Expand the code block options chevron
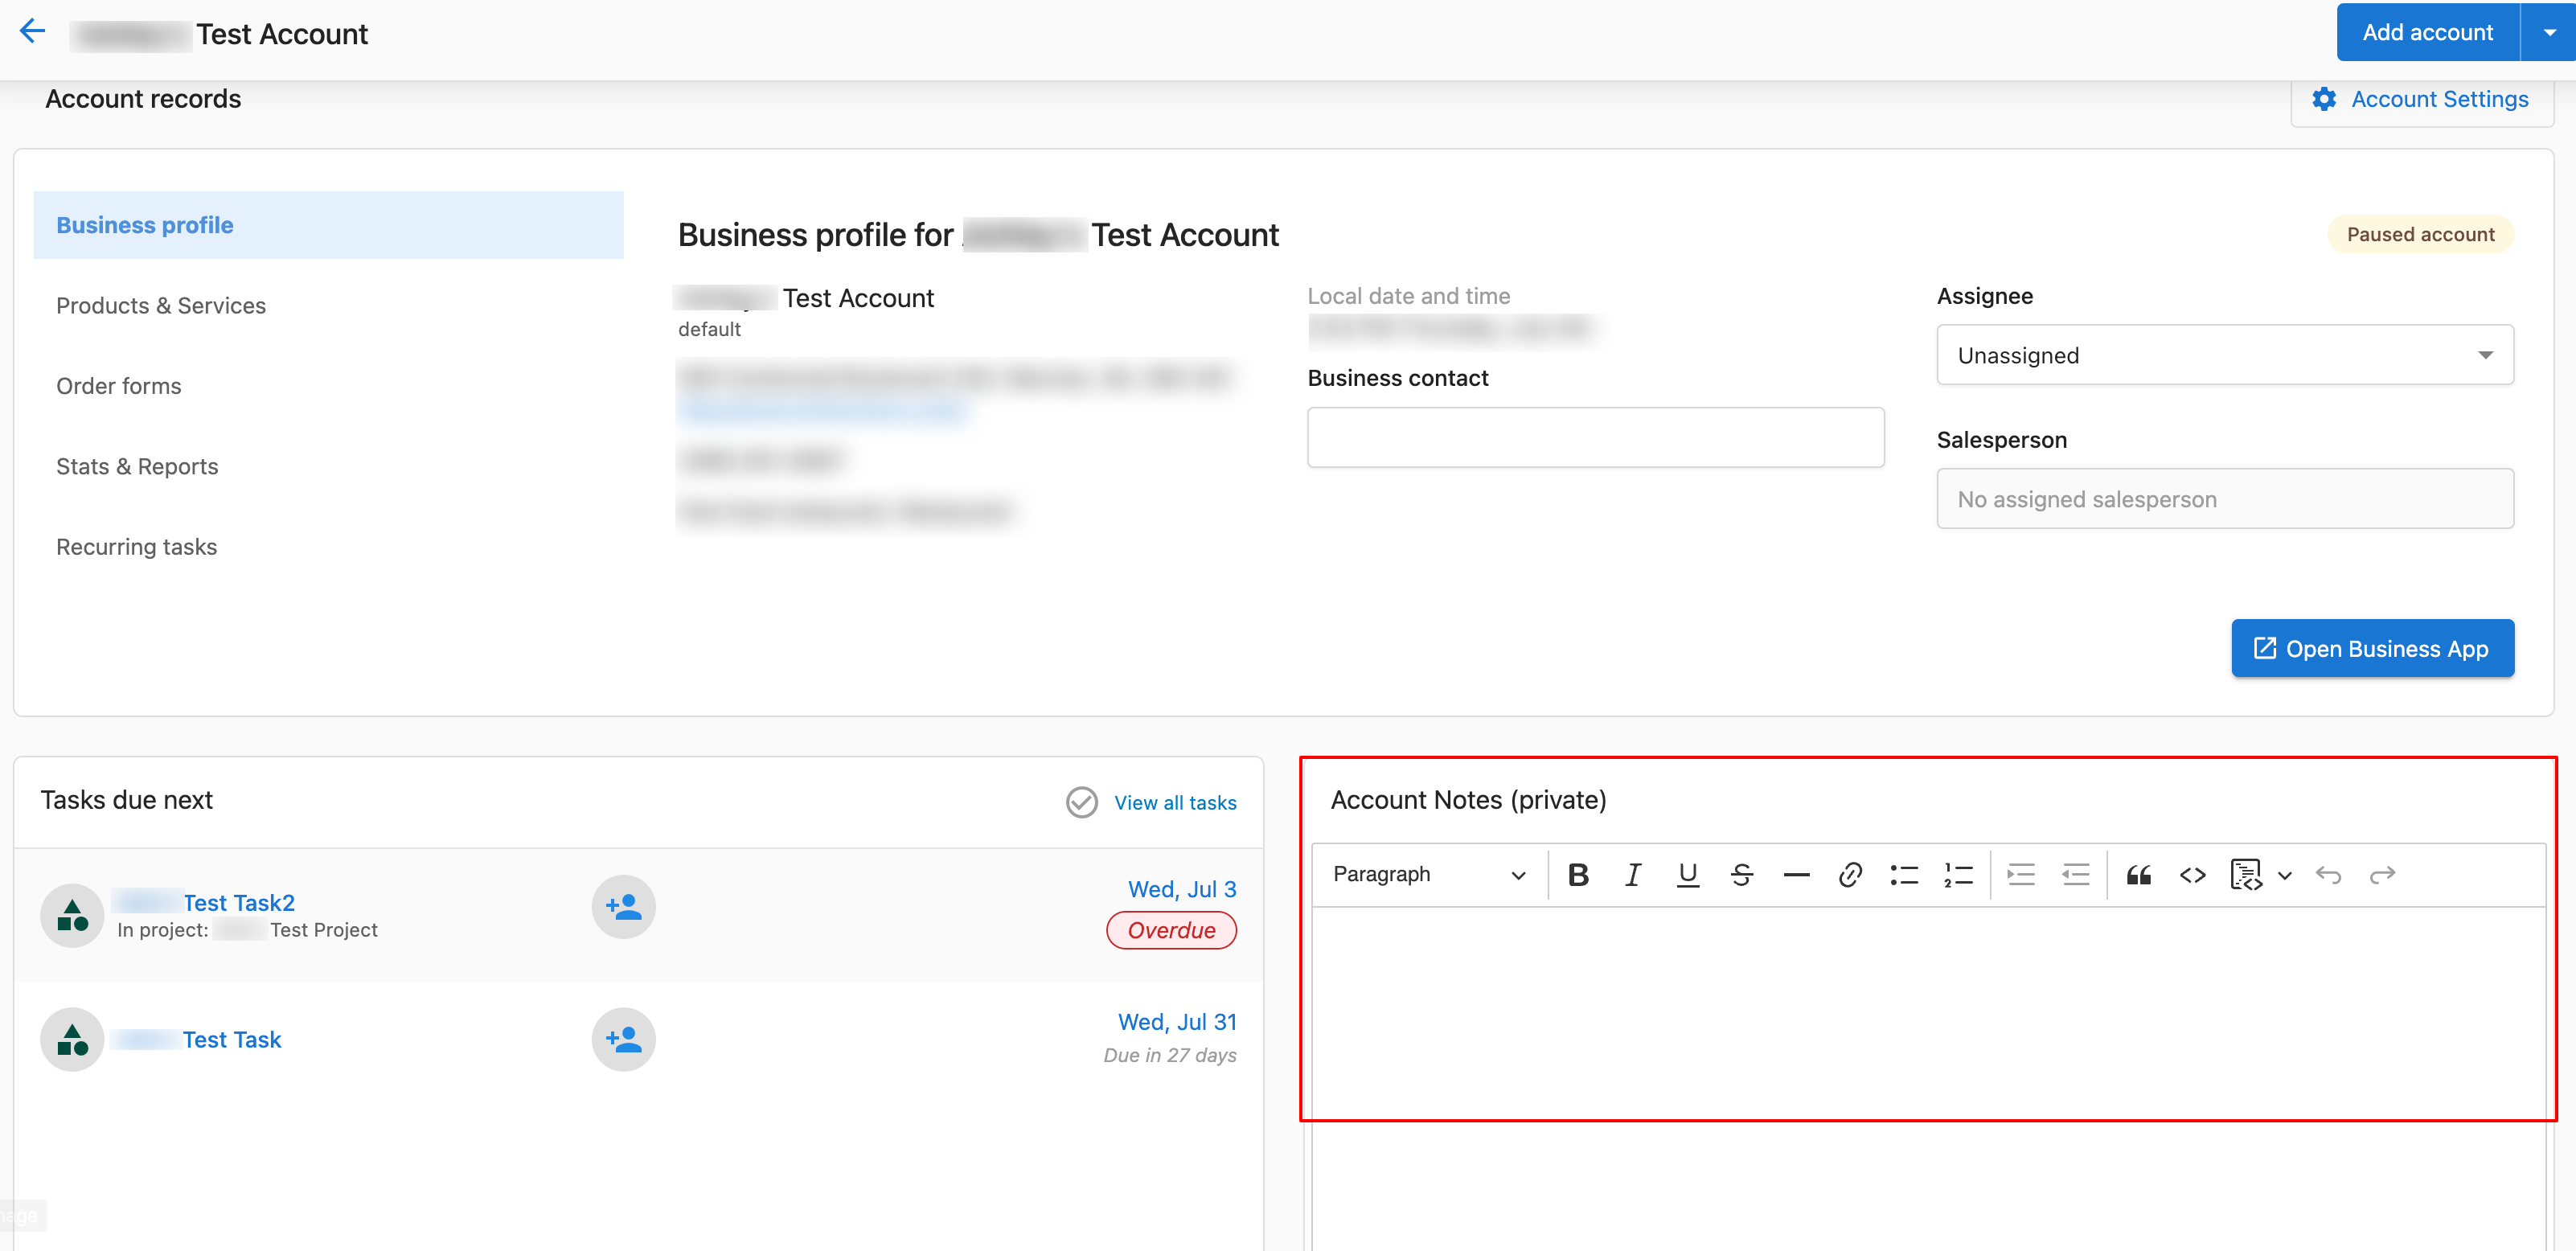Screen dimensions: 2576x1251 2285,875
